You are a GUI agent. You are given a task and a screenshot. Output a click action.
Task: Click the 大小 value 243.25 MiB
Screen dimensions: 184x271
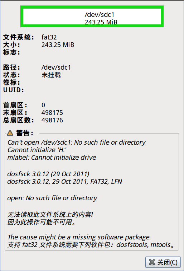click(x=58, y=45)
